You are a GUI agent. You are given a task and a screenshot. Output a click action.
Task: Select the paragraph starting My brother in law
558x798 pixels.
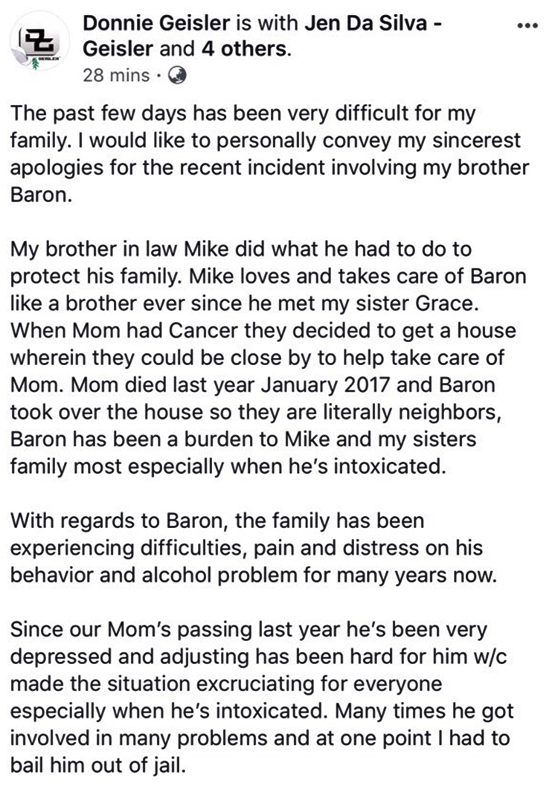click(269, 358)
